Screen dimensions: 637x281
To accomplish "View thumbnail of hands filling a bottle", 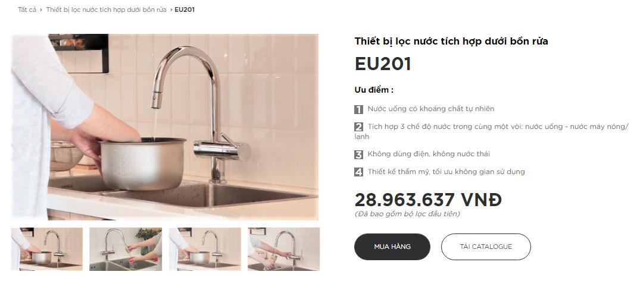I will tap(283, 249).
